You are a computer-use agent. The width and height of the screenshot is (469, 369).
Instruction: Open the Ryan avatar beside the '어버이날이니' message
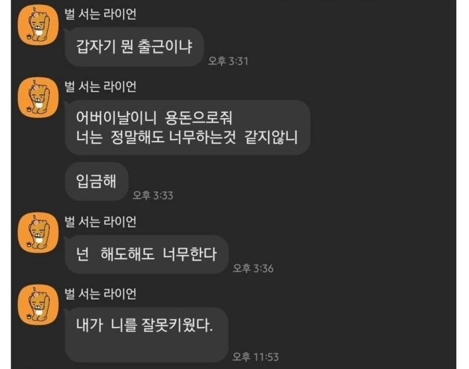tap(38, 97)
